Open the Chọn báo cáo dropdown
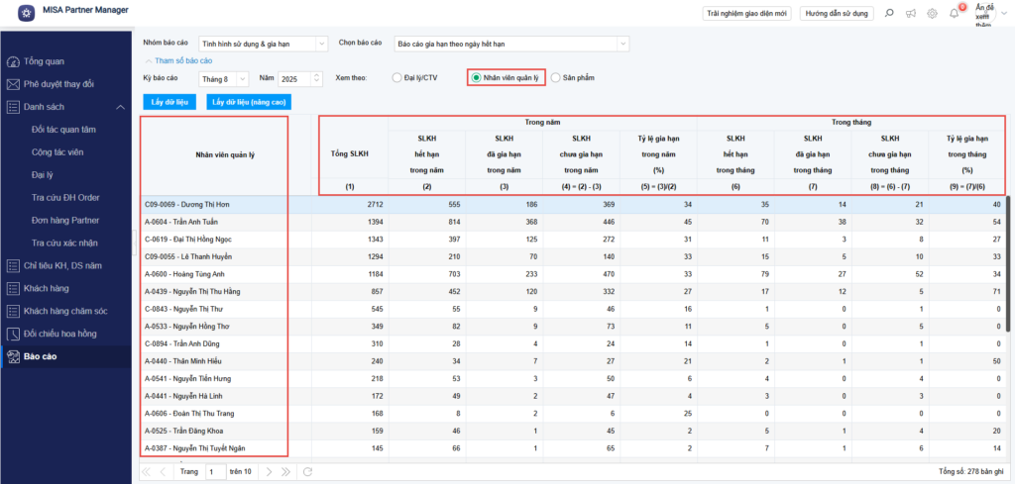The width and height of the screenshot is (1015, 484). [510, 44]
